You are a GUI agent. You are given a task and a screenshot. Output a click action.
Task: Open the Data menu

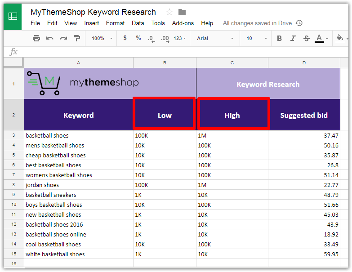coord(138,23)
